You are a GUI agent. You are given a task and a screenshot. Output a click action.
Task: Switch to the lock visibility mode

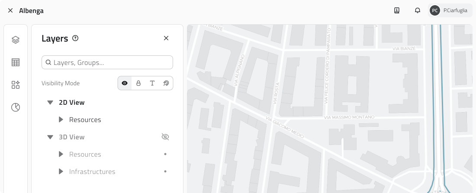[x=138, y=83]
